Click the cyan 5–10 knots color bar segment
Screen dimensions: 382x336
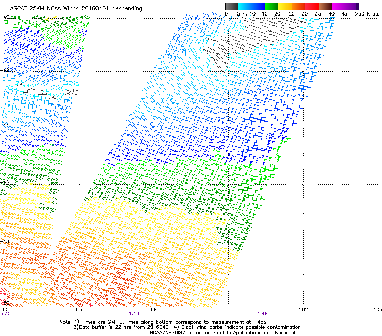coord(245,6)
